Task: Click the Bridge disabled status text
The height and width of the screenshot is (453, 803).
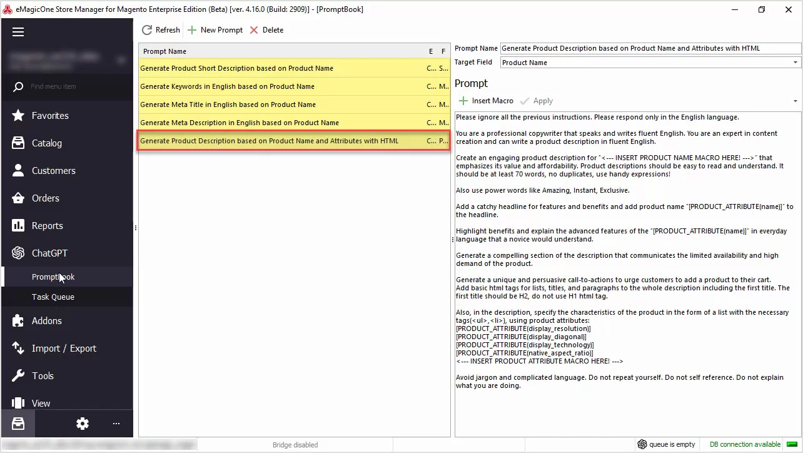Action: click(x=295, y=445)
